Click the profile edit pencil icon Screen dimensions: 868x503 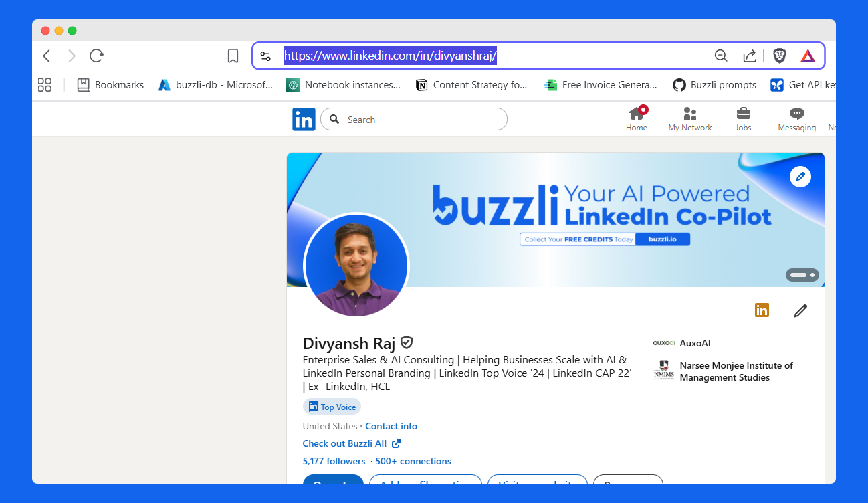[800, 310]
